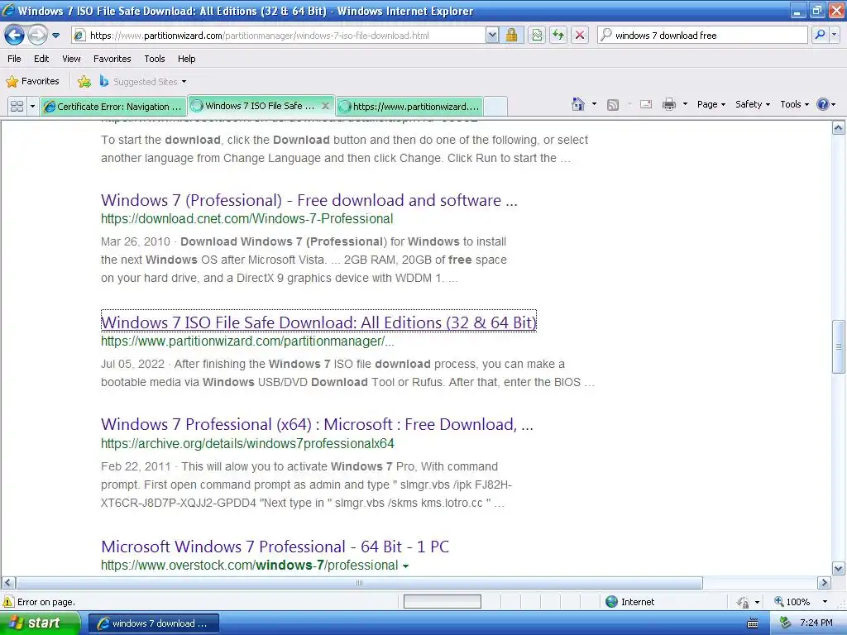Click the windows 7 download taskbar button

pyautogui.click(x=154, y=623)
